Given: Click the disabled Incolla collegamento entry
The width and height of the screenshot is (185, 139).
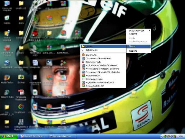Looking at the screenshot, I should point(139,42).
